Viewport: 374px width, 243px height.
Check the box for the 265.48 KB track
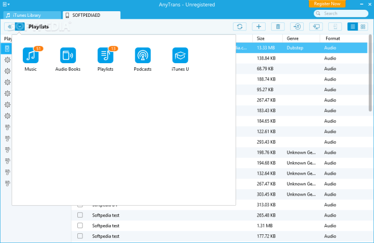coord(80,215)
